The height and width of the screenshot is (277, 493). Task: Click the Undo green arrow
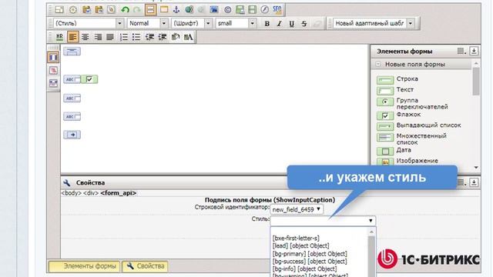click(125, 10)
